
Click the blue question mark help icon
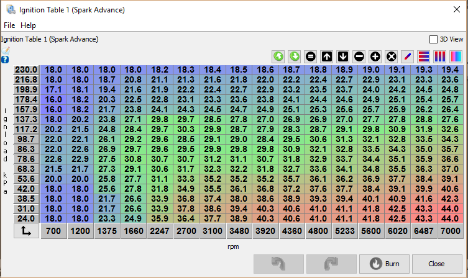[5, 60]
